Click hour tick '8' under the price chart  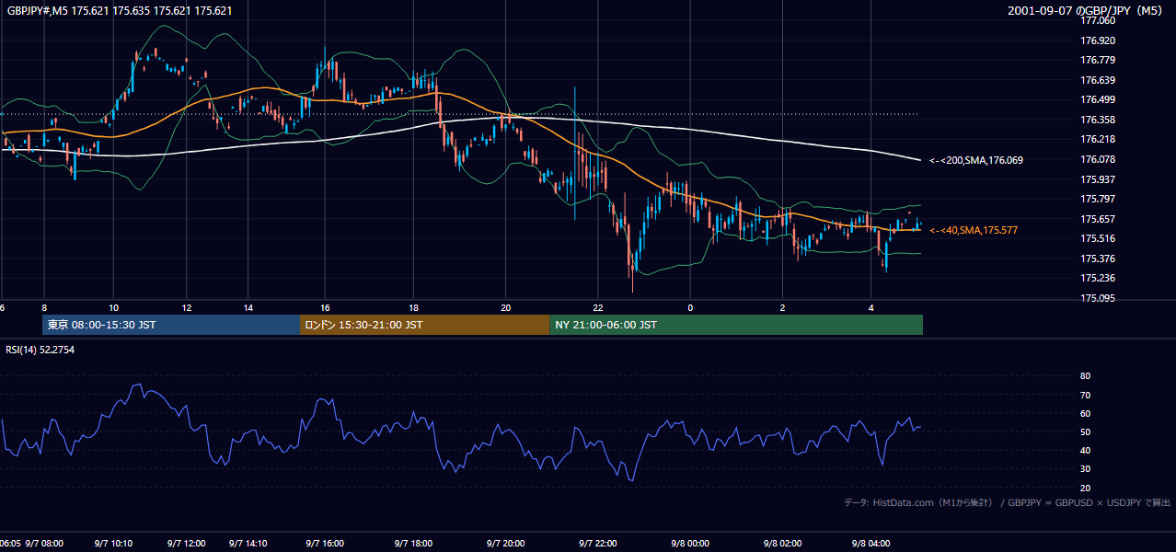[x=44, y=307]
